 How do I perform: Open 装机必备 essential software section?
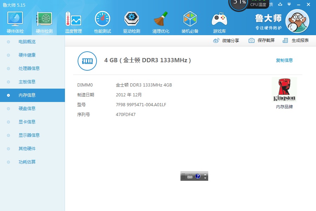coord(190,23)
